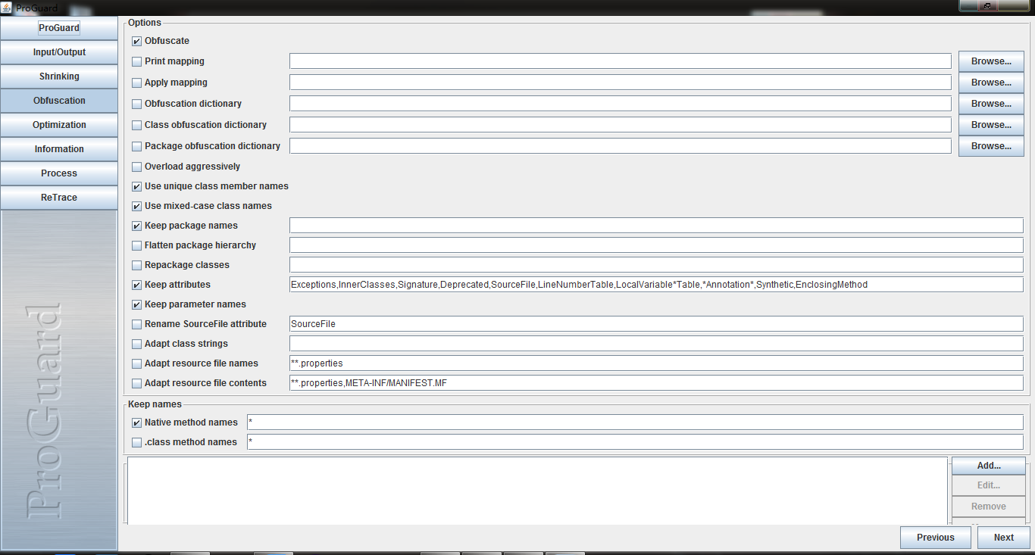Screen dimensions: 1035x555
Task: Focus the Repackage classes field
Action: click(x=656, y=265)
